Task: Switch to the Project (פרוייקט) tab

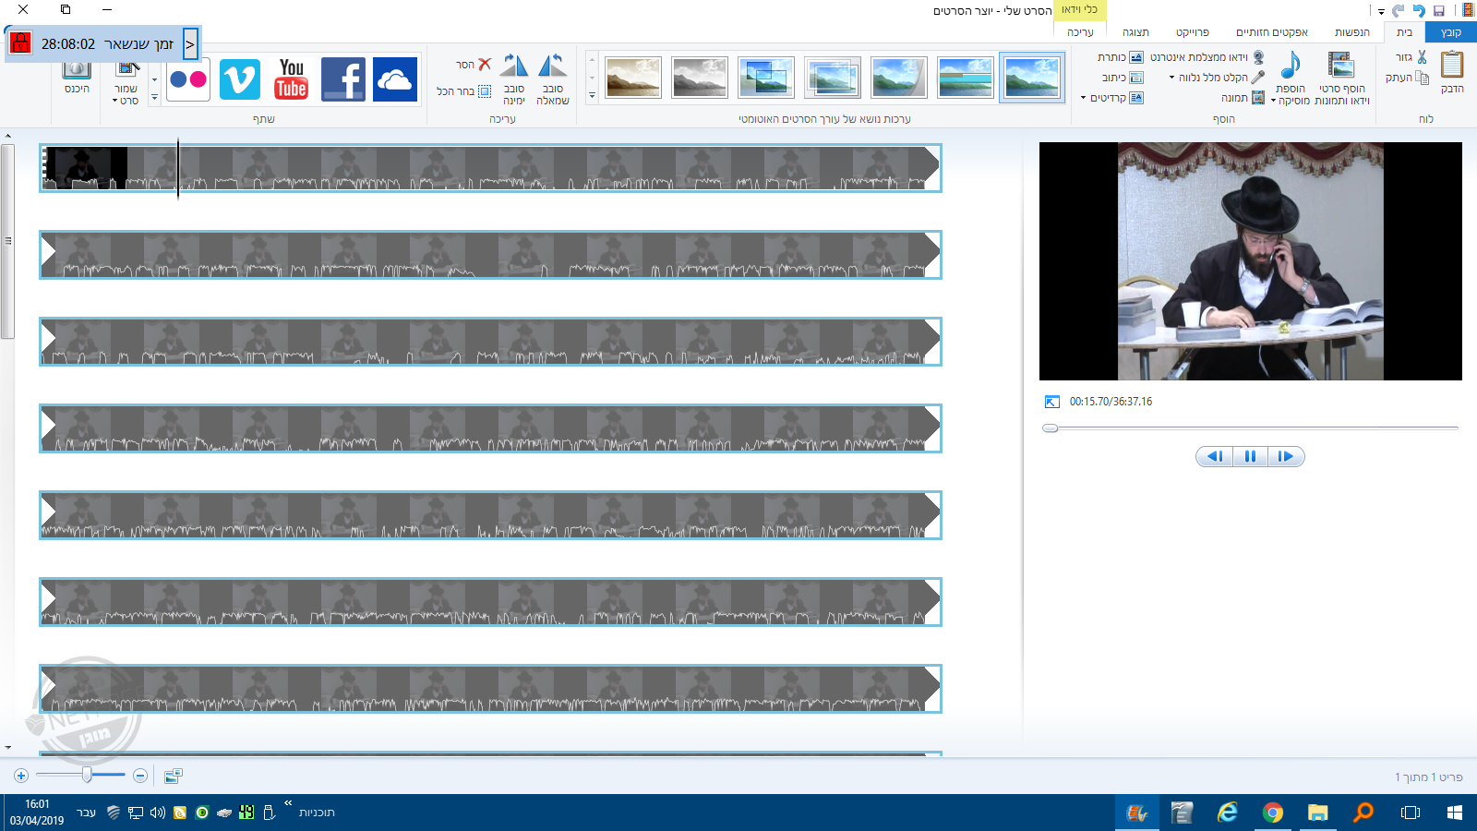Action: pos(1193,32)
